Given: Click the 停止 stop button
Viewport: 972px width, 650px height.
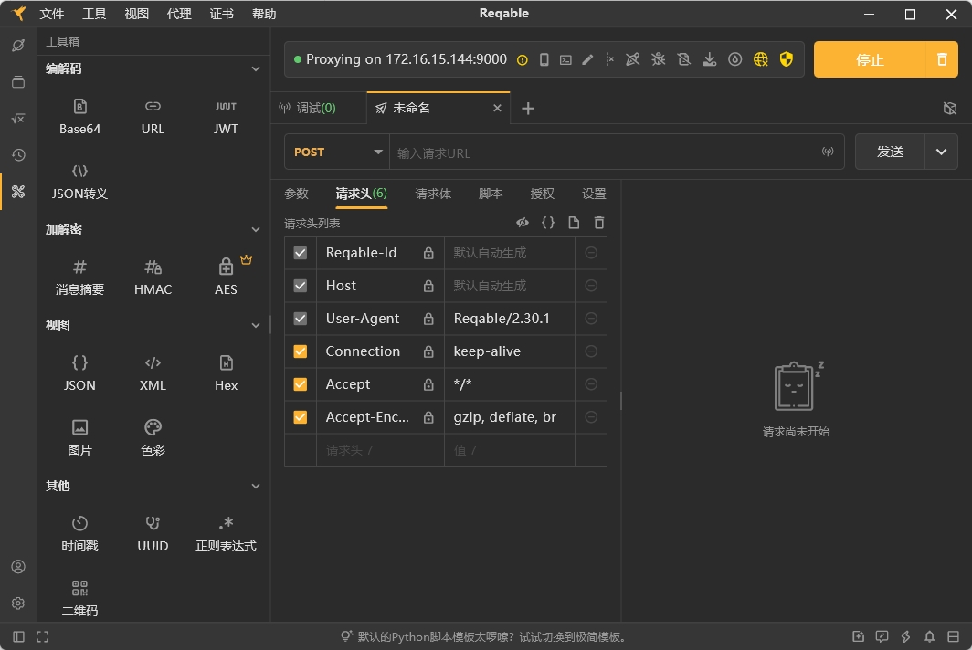Looking at the screenshot, I should click(870, 59).
